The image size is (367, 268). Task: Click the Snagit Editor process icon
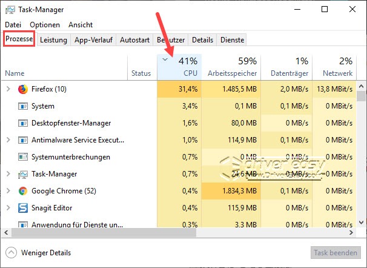tap(22, 208)
